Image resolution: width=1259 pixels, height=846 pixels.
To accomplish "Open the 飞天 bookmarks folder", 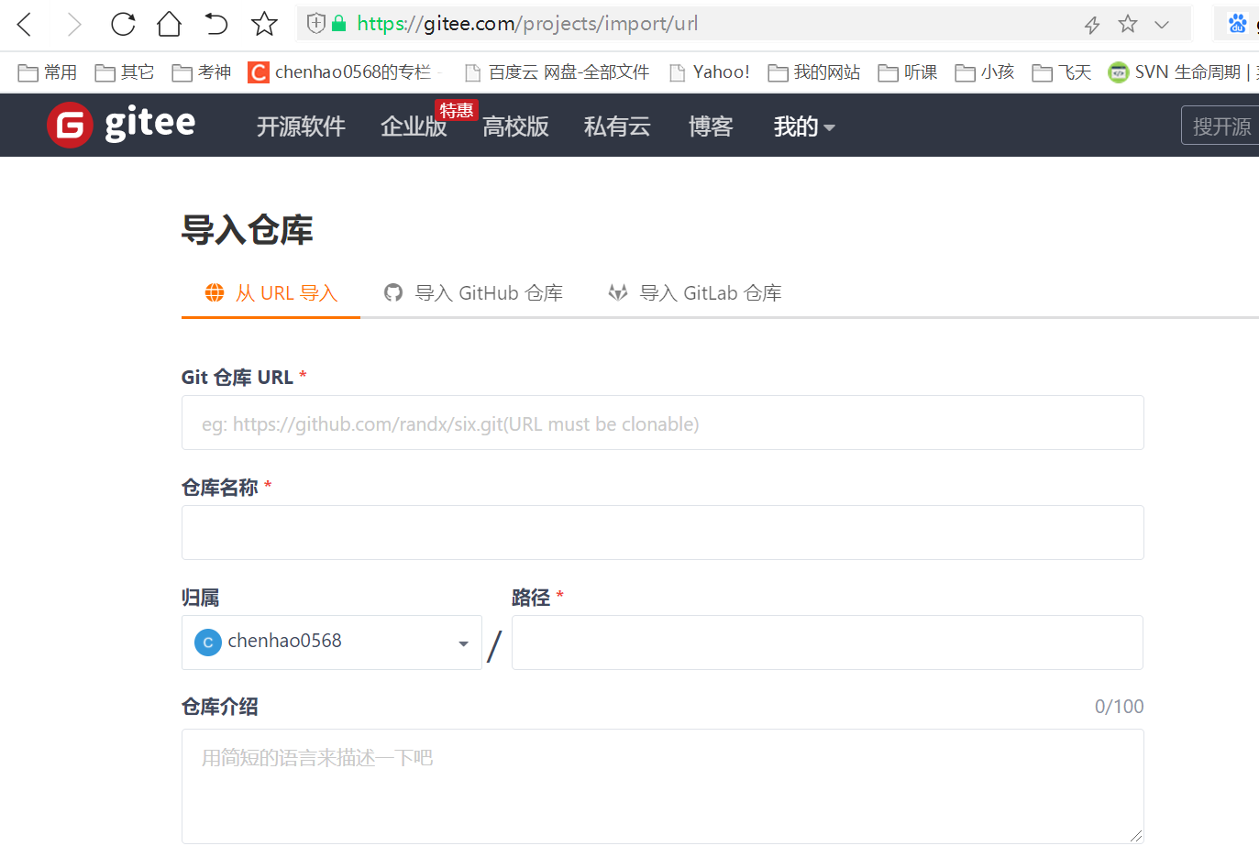I will 1062,72.
